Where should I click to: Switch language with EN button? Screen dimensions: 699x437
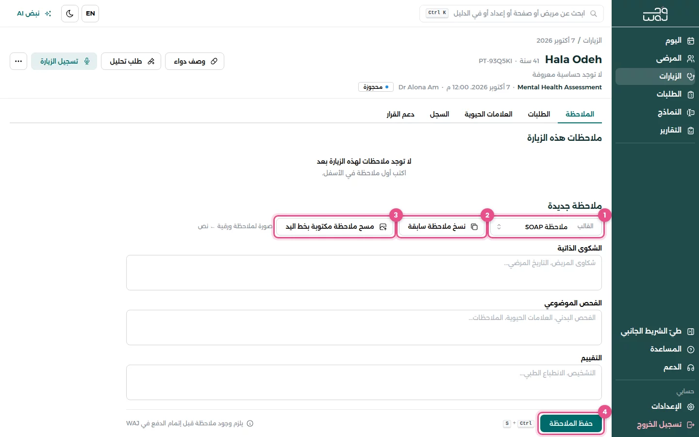[x=90, y=14]
